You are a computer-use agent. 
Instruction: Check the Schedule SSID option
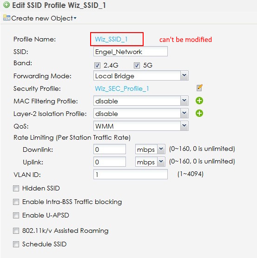(16, 244)
